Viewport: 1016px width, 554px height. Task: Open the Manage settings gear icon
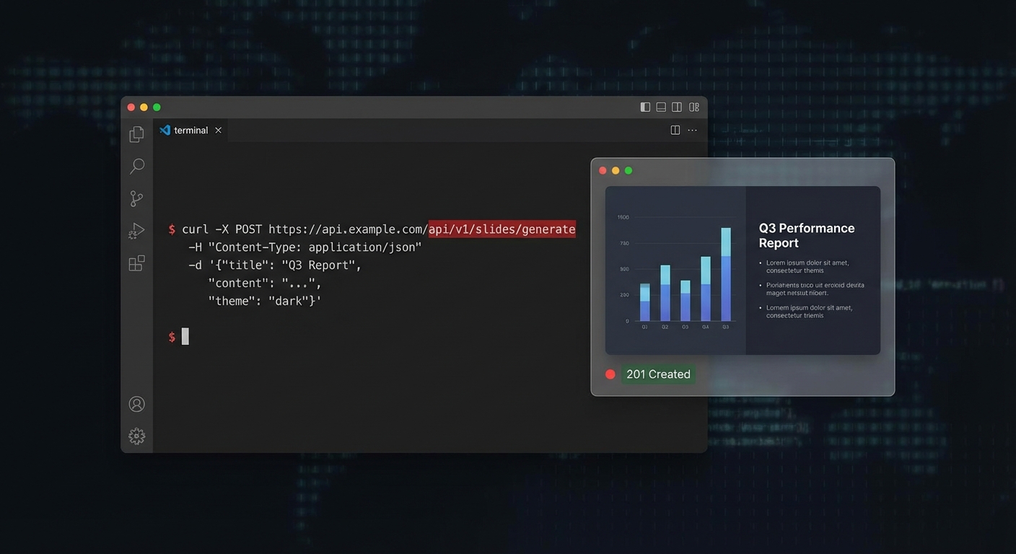[136, 436]
